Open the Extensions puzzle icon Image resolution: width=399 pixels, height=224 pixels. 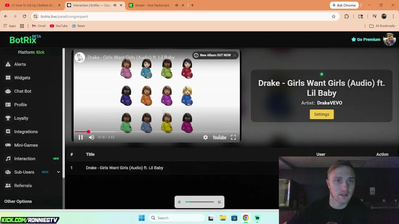(347, 16)
